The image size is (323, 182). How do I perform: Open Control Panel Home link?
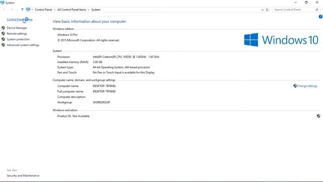pyautogui.click(x=20, y=19)
